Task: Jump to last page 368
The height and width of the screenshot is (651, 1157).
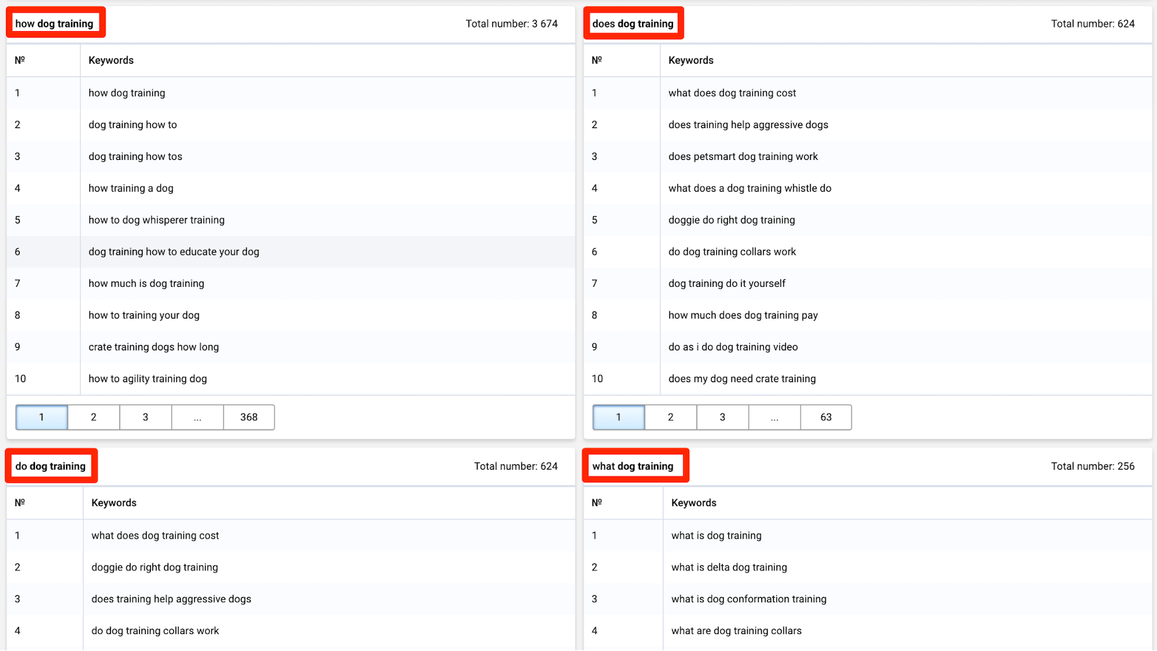Action: [249, 417]
